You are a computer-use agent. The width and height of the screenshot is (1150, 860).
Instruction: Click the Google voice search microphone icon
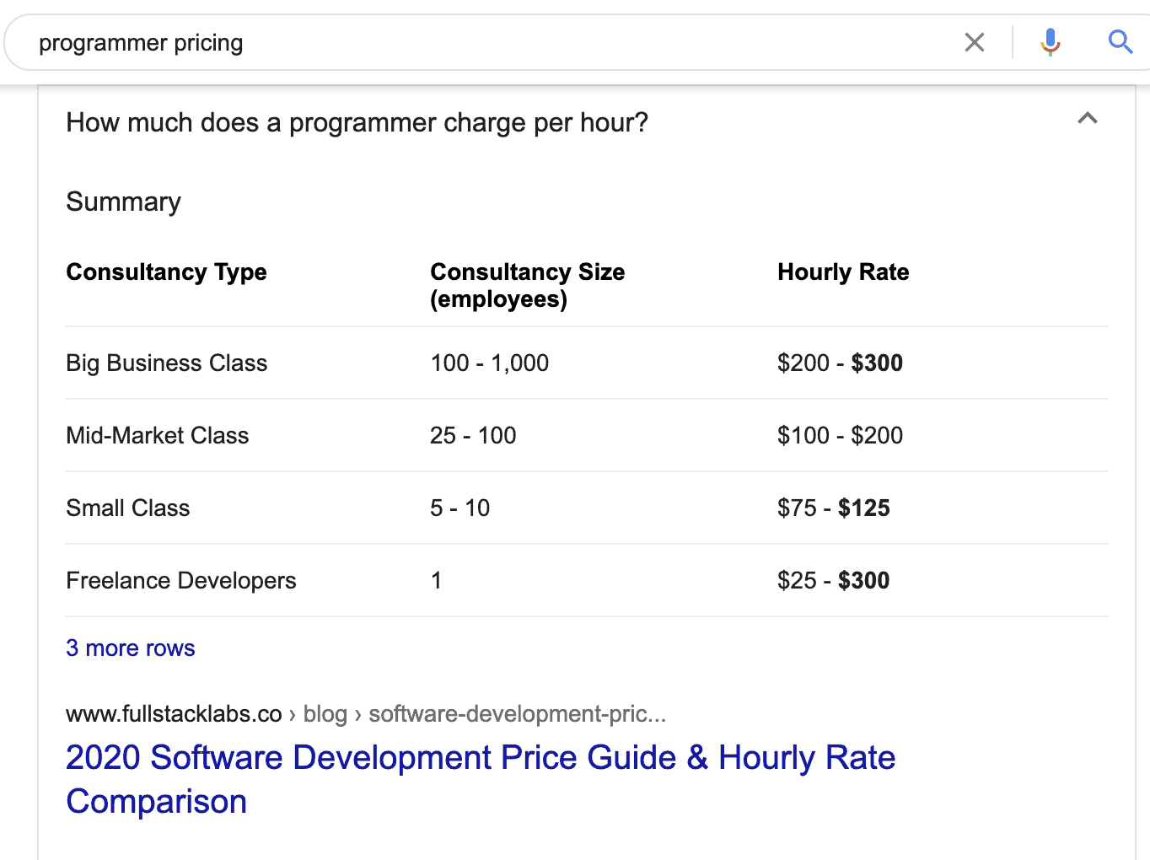[x=1051, y=41]
